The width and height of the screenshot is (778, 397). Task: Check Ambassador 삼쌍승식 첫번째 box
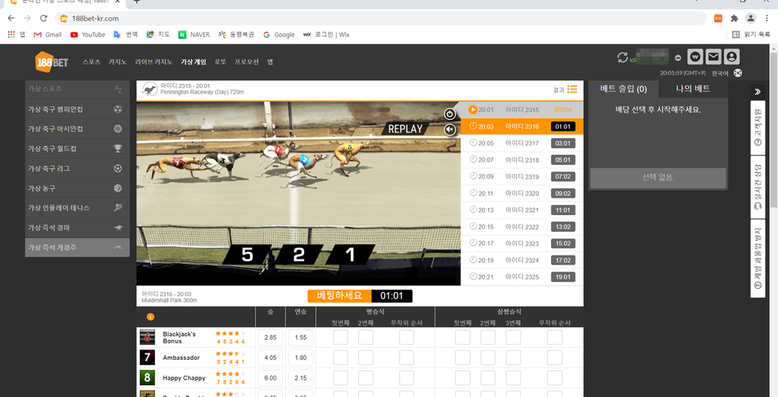click(x=462, y=358)
